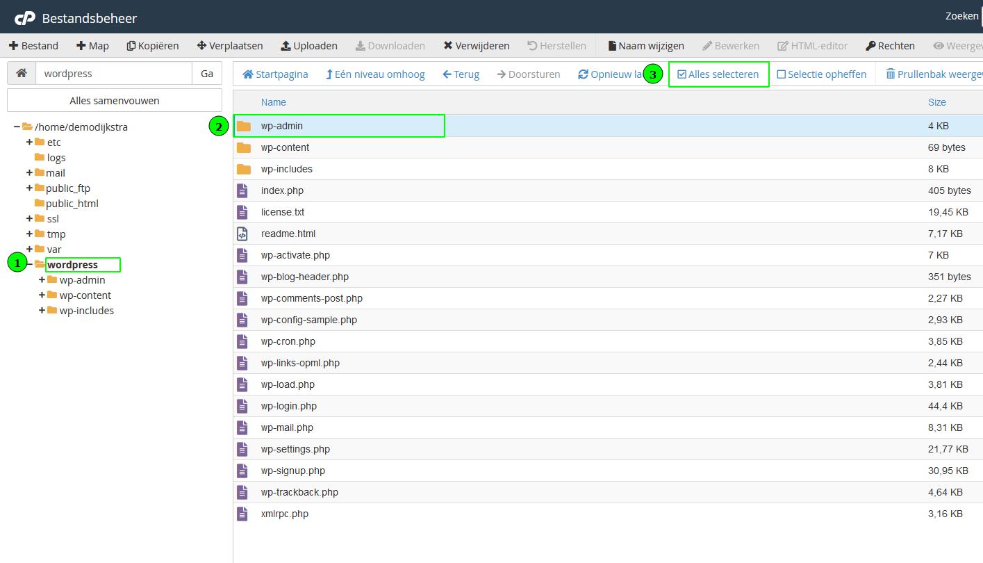
Task: Click the wp-load.php file icon
Action: pyautogui.click(x=242, y=384)
